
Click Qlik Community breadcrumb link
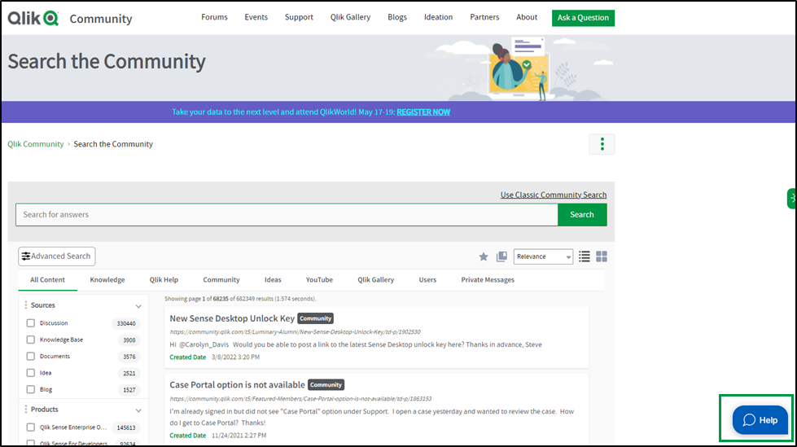36,144
